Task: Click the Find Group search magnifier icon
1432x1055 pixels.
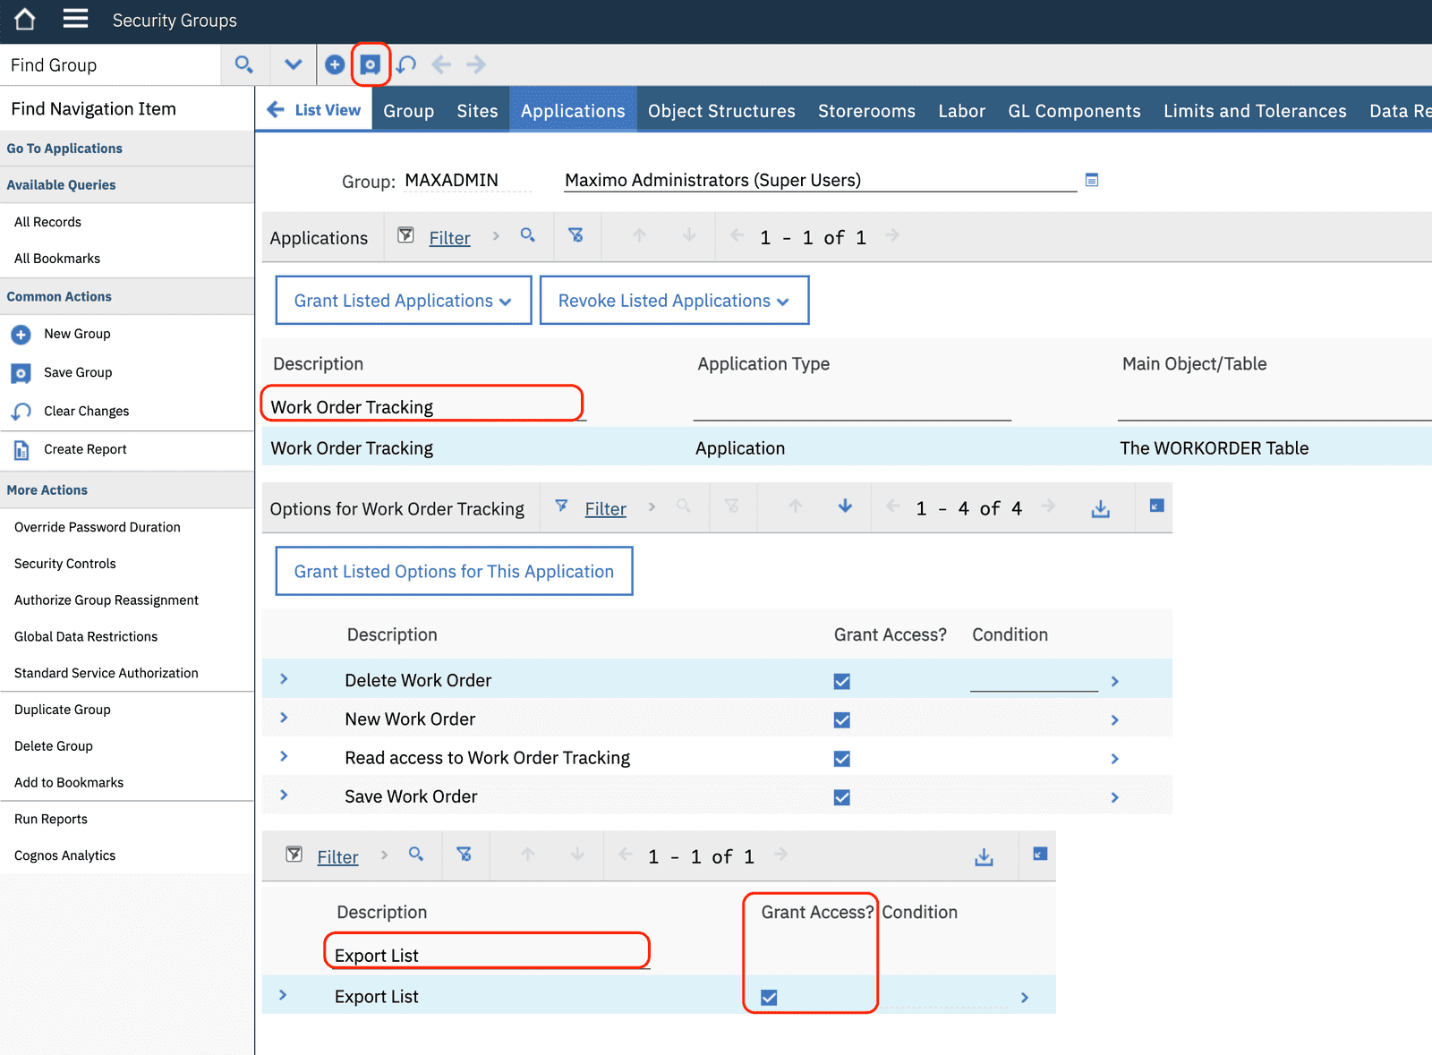Action: 243,64
